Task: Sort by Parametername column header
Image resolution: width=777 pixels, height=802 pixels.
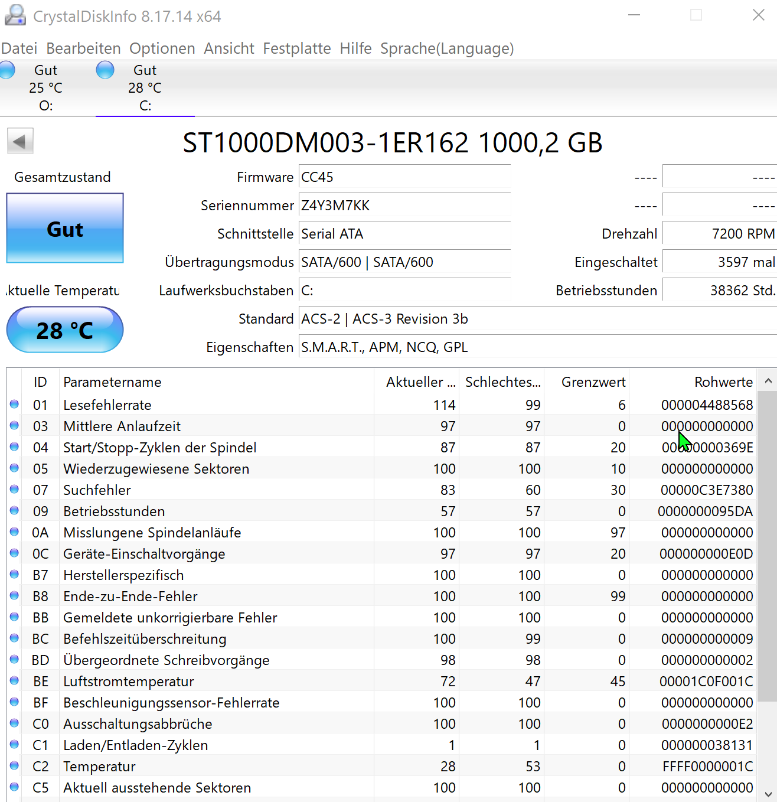Action: [x=217, y=382]
